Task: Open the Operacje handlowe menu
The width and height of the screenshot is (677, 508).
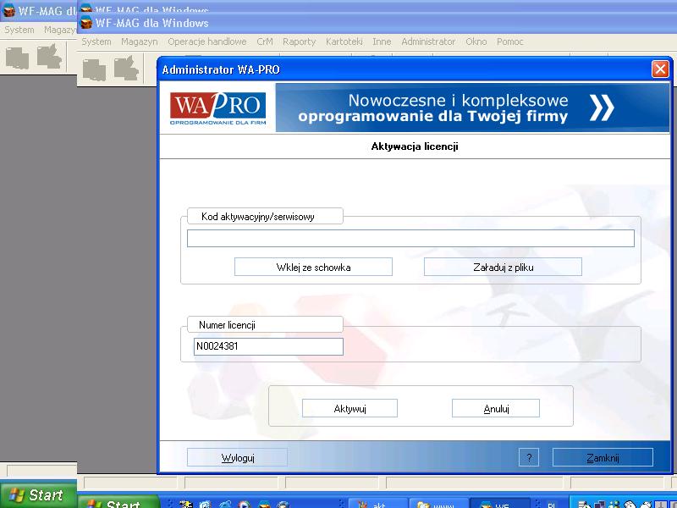Action: 206,41
